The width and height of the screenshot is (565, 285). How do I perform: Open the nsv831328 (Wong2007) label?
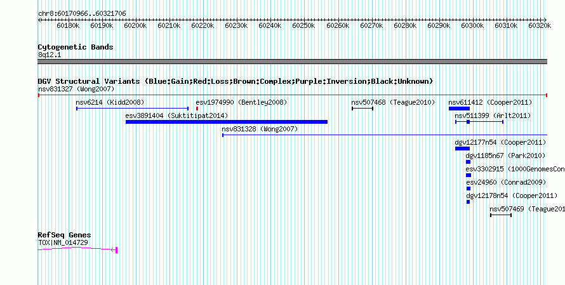pyautogui.click(x=260, y=129)
